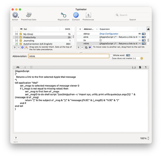This screenshot has width=162, height=157.
Task: Duplicate the selected rule
Action: tap(86, 47)
